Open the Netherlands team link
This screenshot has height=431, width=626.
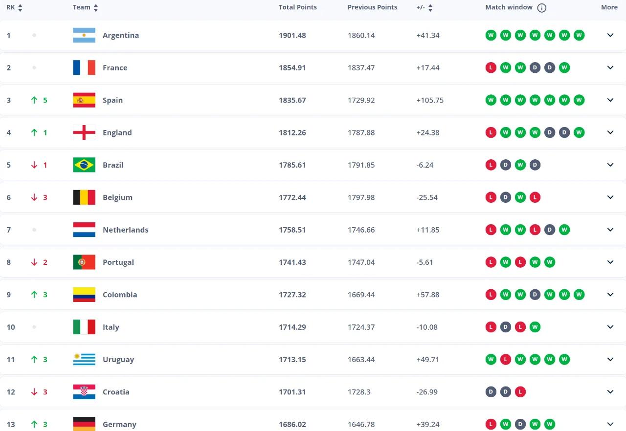tap(125, 230)
